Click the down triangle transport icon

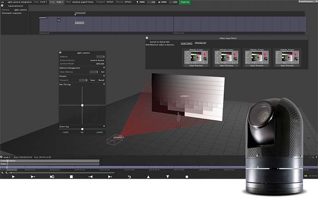(x=168, y=177)
